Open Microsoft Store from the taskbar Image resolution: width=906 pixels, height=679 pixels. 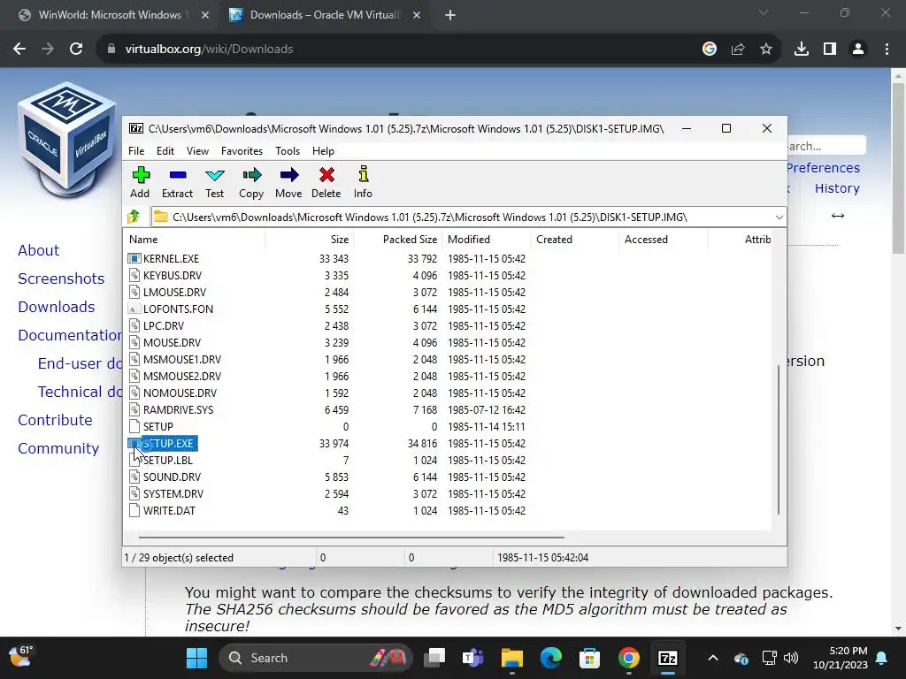(x=589, y=658)
